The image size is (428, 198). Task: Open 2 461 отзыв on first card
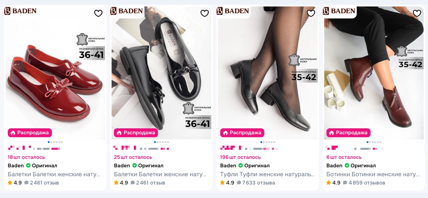(x=44, y=183)
